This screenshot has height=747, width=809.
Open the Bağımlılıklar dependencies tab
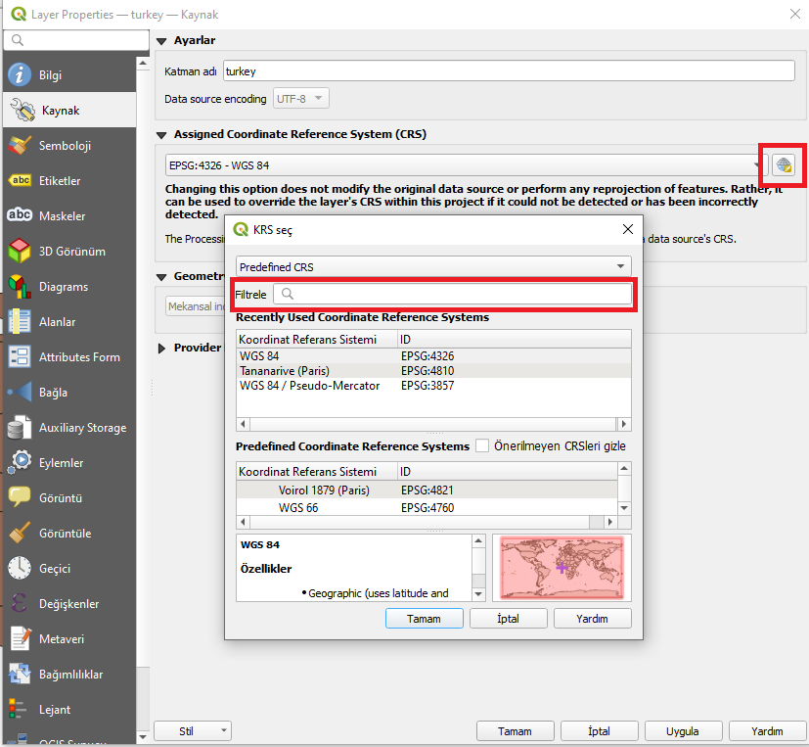click(69, 675)
